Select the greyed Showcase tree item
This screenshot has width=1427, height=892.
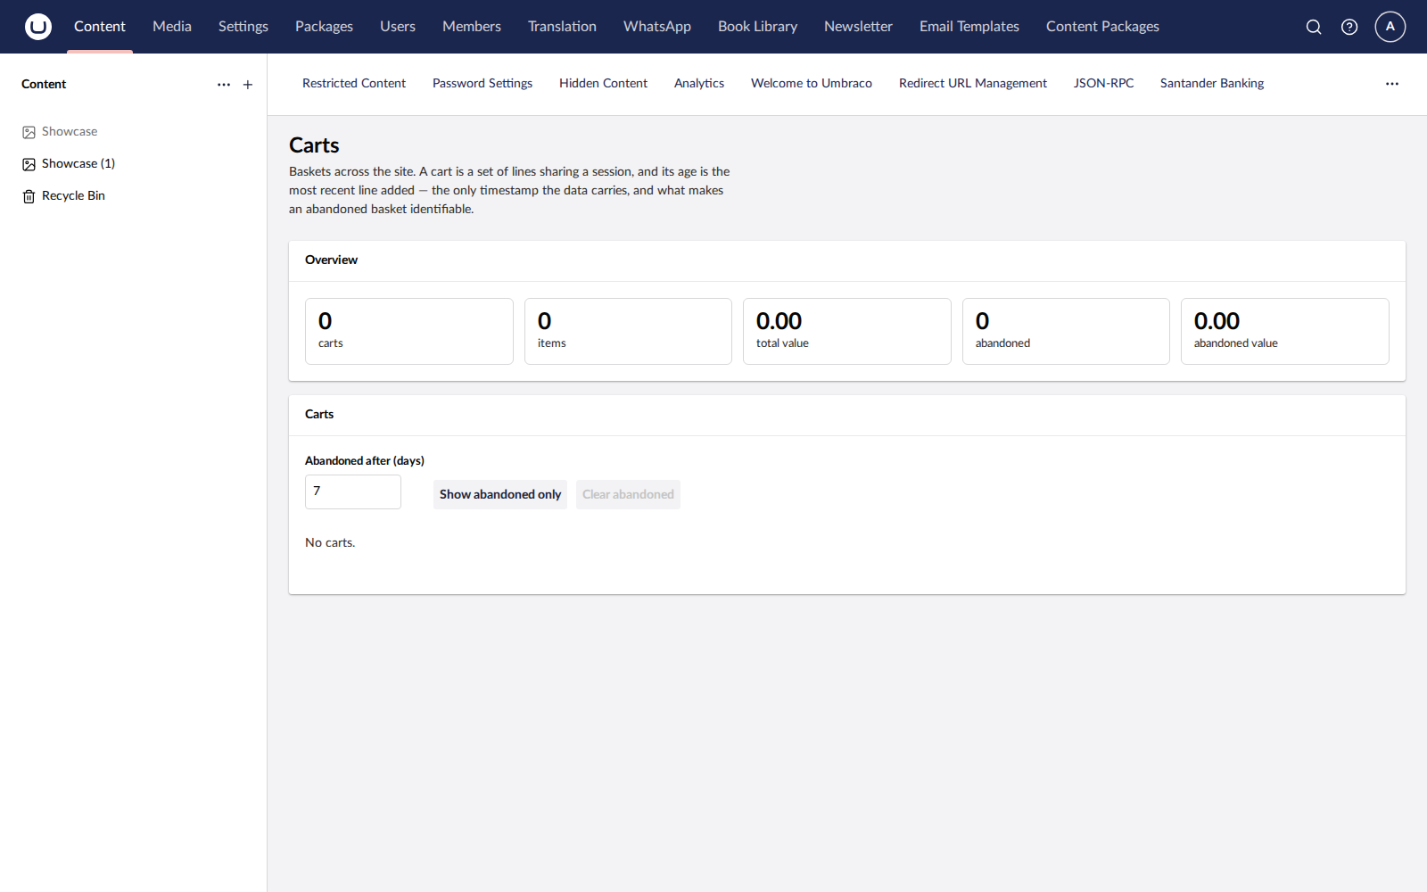[x=70, y=132]
